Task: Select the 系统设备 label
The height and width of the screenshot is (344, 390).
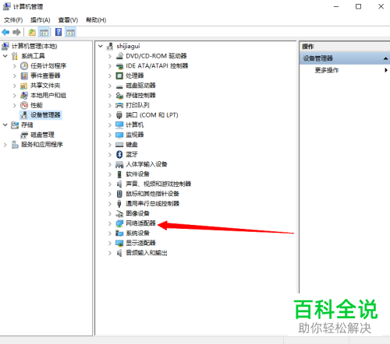Action: (x=137, y=233)
